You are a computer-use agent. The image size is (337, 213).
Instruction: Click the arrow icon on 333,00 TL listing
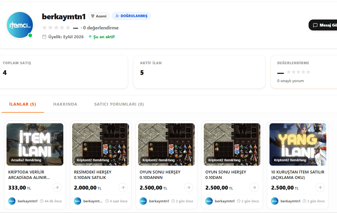[x=57, y=187]
